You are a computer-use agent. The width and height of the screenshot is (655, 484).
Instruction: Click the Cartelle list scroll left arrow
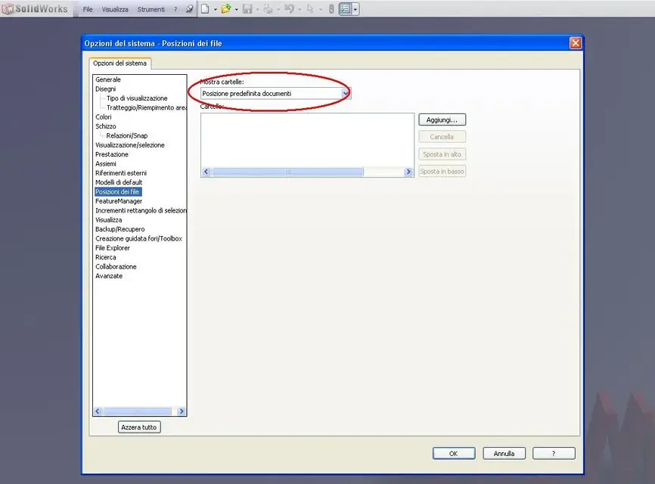point(206,172)
